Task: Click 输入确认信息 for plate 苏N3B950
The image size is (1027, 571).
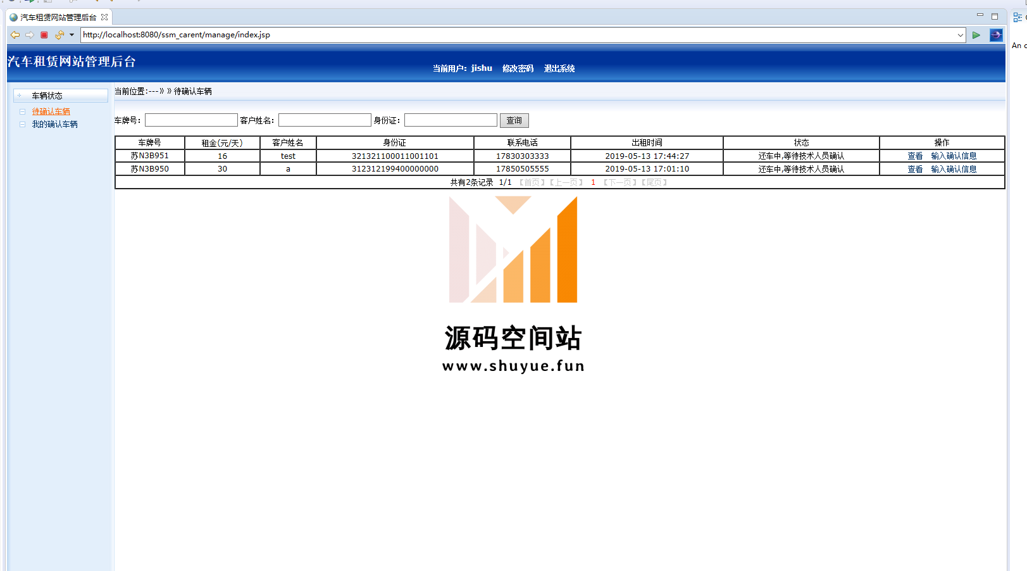Action: point(954,169)
